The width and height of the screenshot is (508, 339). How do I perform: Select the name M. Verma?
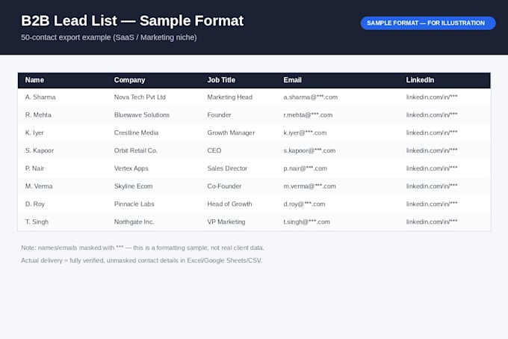click(x=39, y=186)
